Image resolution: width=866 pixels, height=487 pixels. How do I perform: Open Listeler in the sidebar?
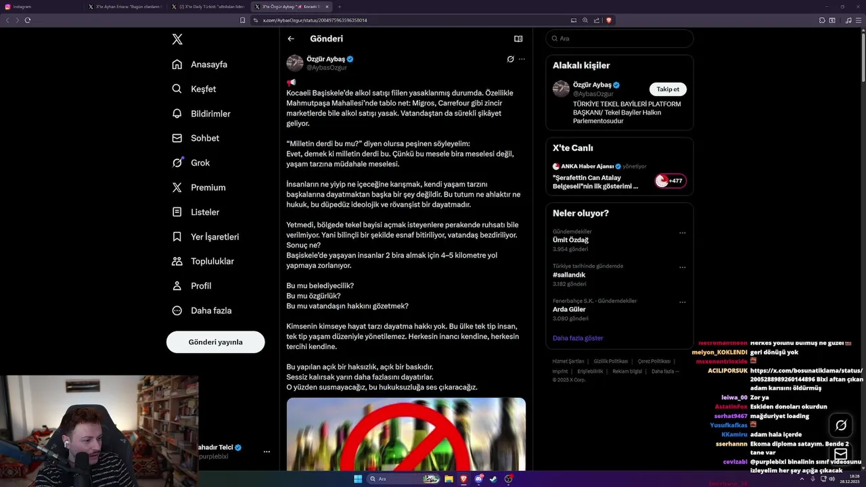196,212
